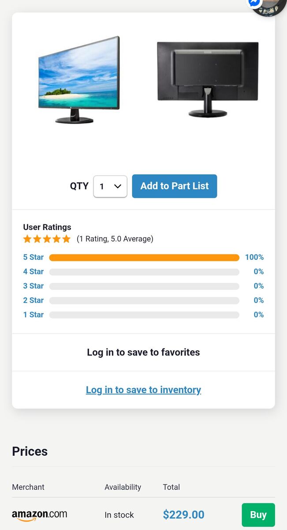
Task: Click Log in to save to favorites
Action: pos(143,352)
